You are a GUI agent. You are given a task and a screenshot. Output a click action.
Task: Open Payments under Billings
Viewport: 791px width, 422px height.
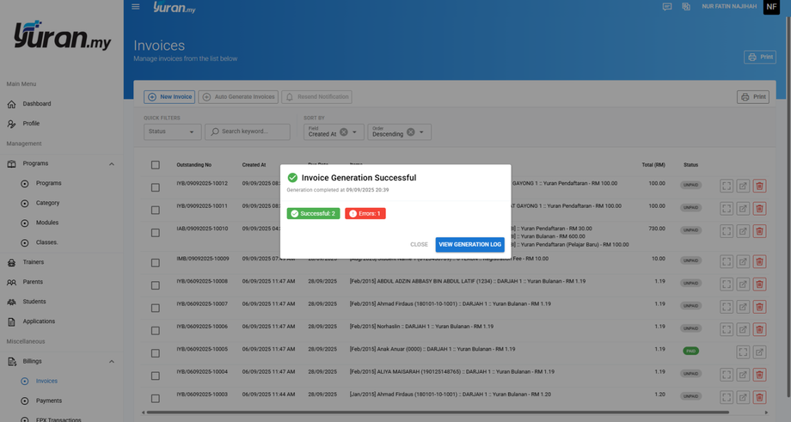(x=49, y=401)
